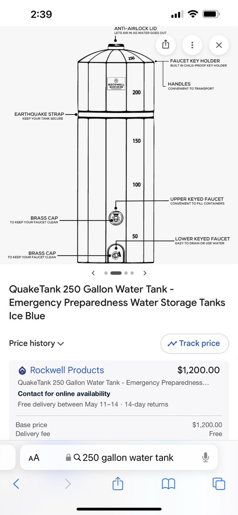Screen dimensions: 238x515
Task: Open the Rockwell Products seller link
Action: pos(67,370)
